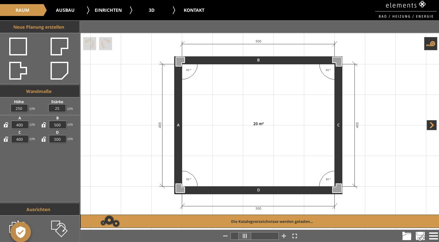Screen dimensions: 439x242
Task: Select the rectangular room shape template
Action: [18, 46]
